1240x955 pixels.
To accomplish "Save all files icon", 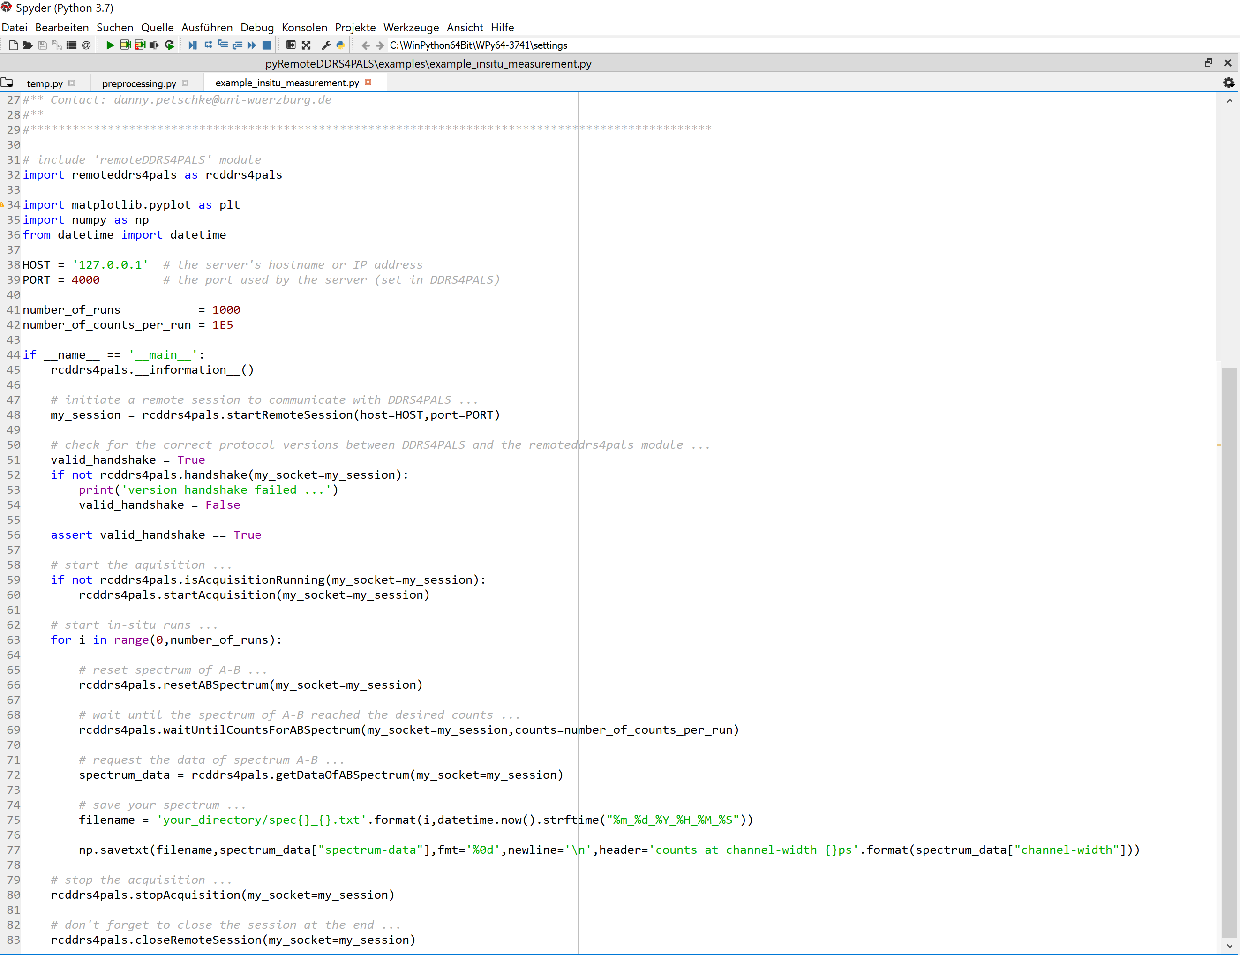I will (x=57, y=45).
